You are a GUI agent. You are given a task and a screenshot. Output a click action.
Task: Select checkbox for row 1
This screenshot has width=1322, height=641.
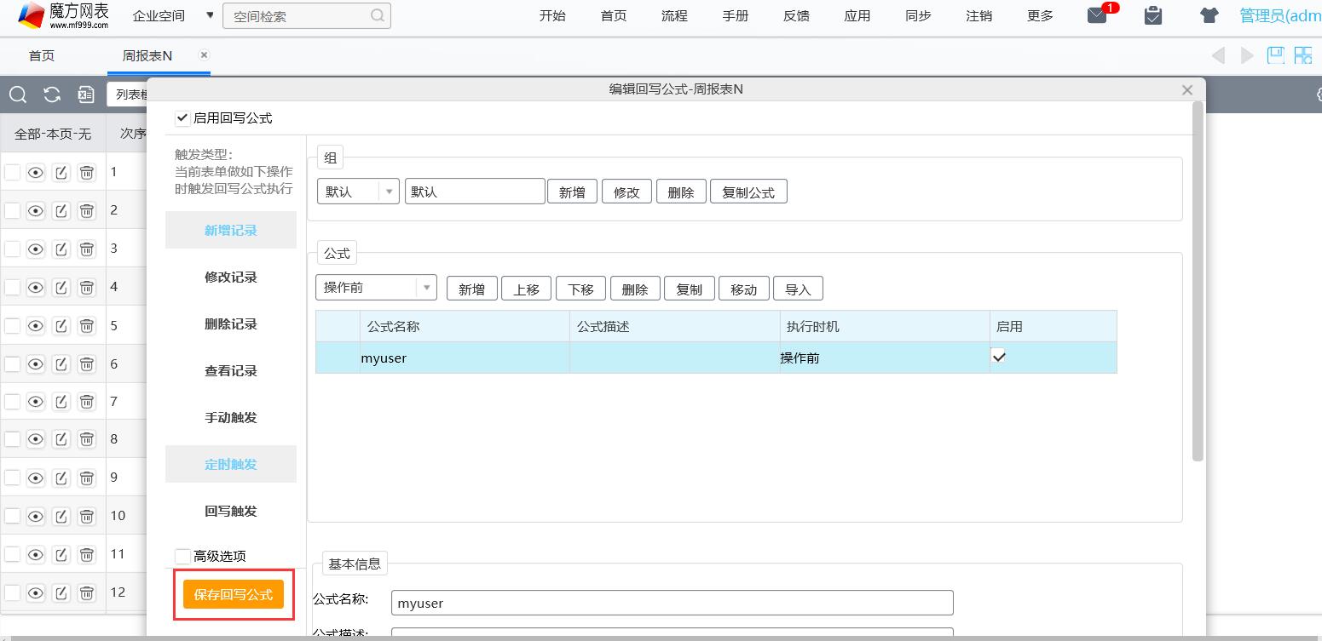point(12,173)
